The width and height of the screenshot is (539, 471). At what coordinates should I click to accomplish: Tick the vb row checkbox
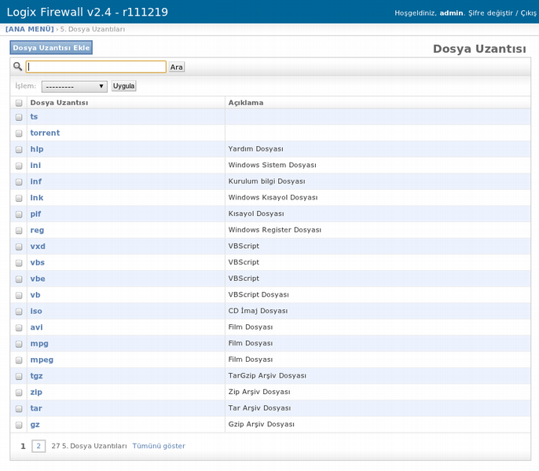19,295
